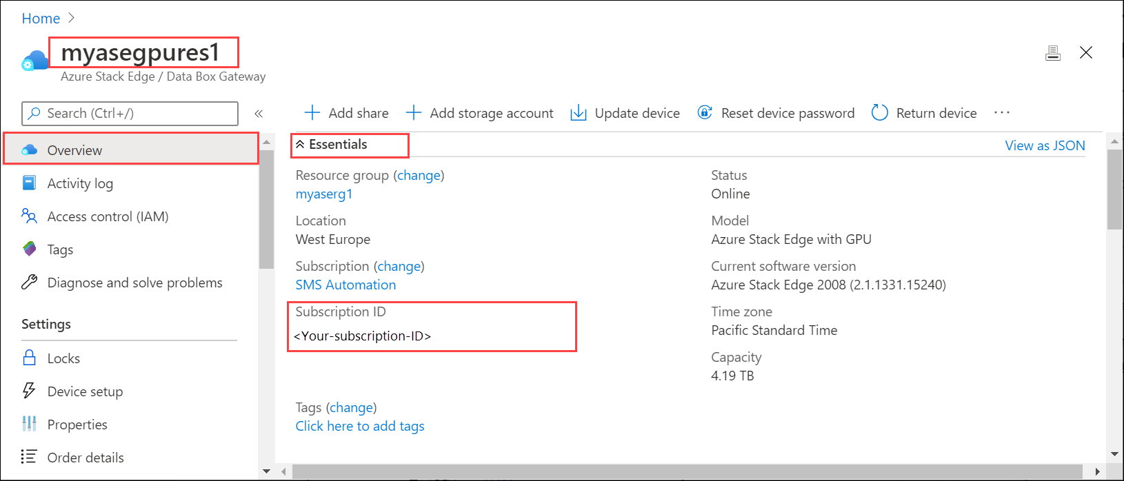Click change link next to Tags
1124x481 pixels.
pos(352,407)
